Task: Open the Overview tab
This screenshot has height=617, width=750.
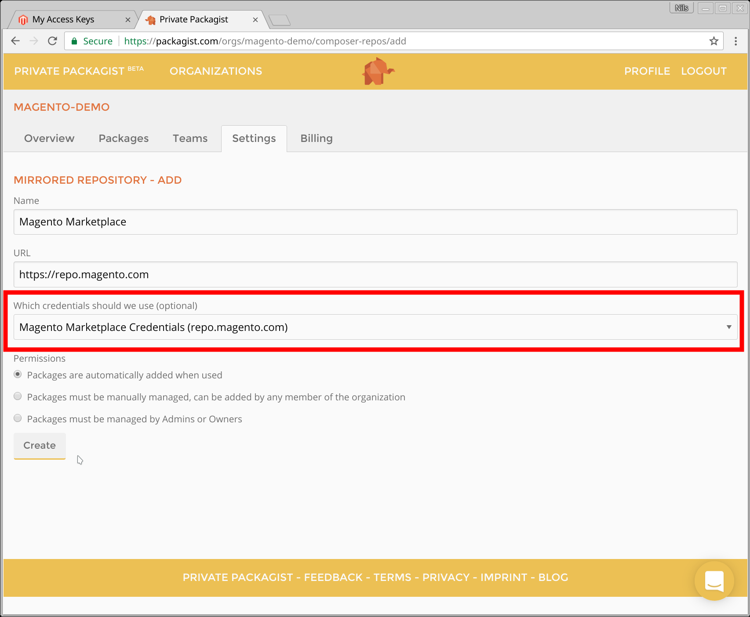Action: pos(49,138)
